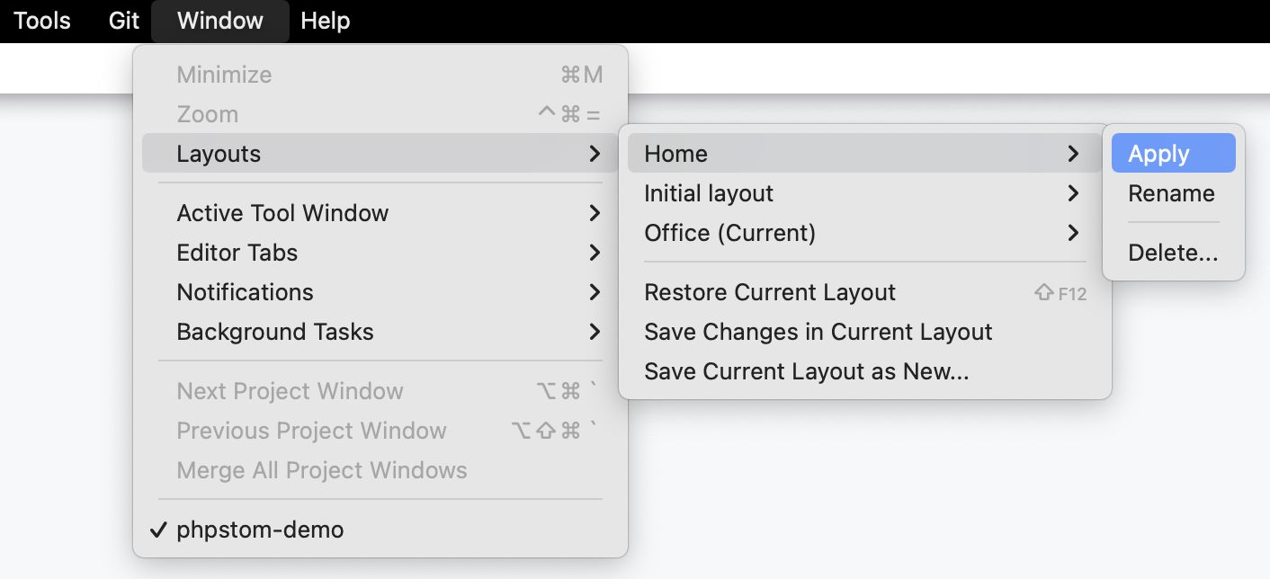Choose Delete... for Home layout

[x=1173, y=253]
